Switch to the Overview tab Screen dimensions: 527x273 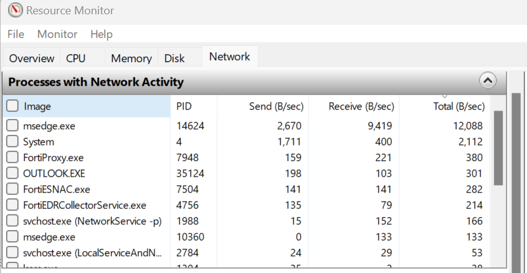pyautogui.click(x=32, y=58)
